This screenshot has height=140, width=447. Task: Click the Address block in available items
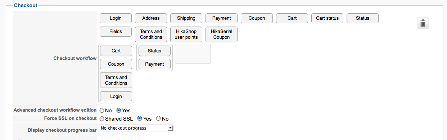click(x=151, y=18)
